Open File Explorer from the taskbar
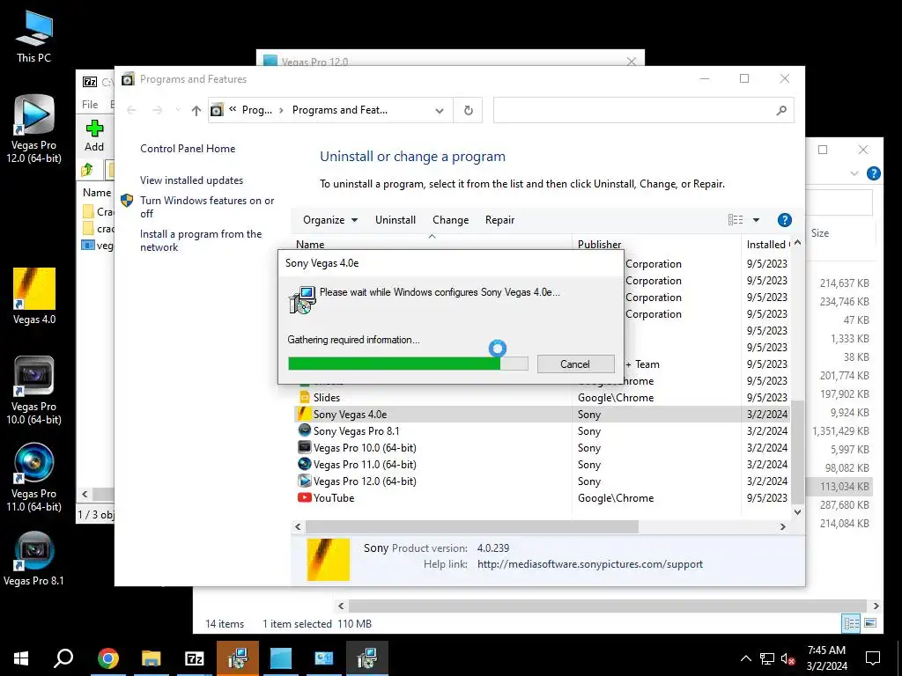The width and height of the screenshot is (902, 676). [151, 658]
